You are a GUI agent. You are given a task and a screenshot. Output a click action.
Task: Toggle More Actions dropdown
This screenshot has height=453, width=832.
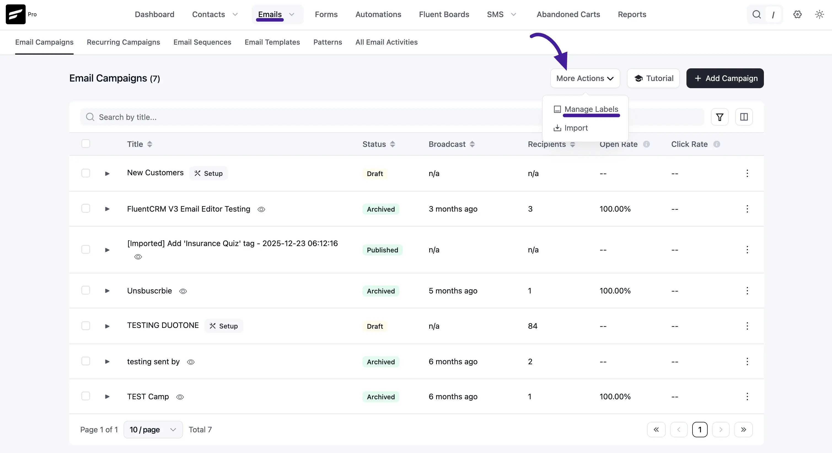coord(585,78)
